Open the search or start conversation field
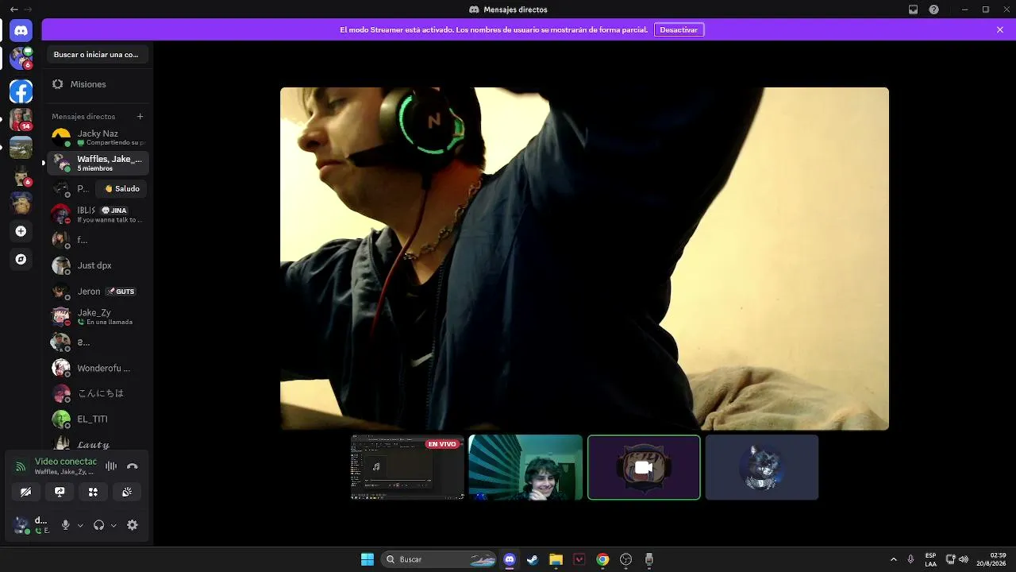 [98, 55]
